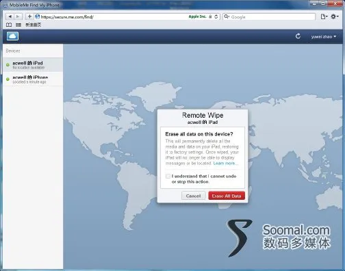Click the Cancel button
The height and width of the screenshot is (271, 345).
pos(193,196)
